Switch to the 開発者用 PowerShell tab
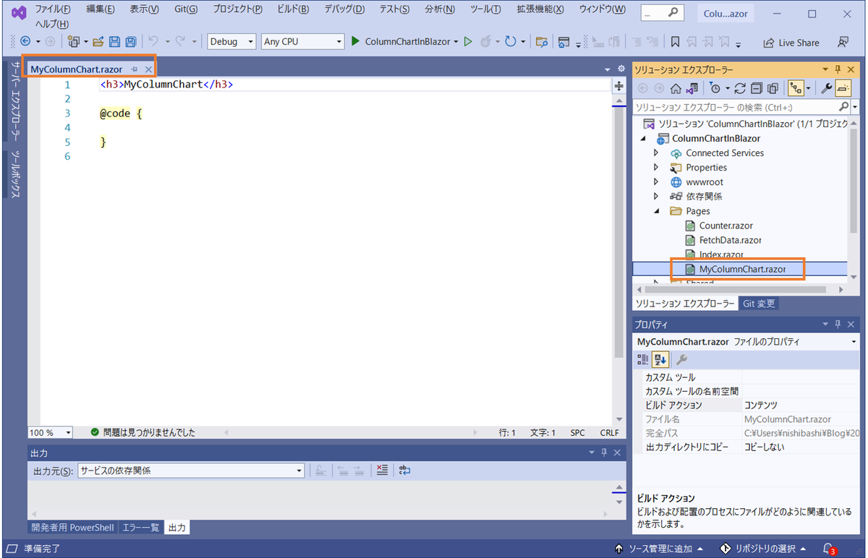 [x=72, y=528]
